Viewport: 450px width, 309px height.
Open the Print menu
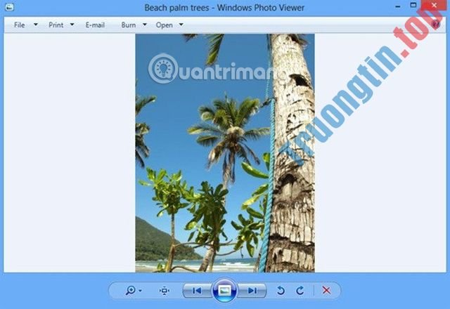click(56, 25)
